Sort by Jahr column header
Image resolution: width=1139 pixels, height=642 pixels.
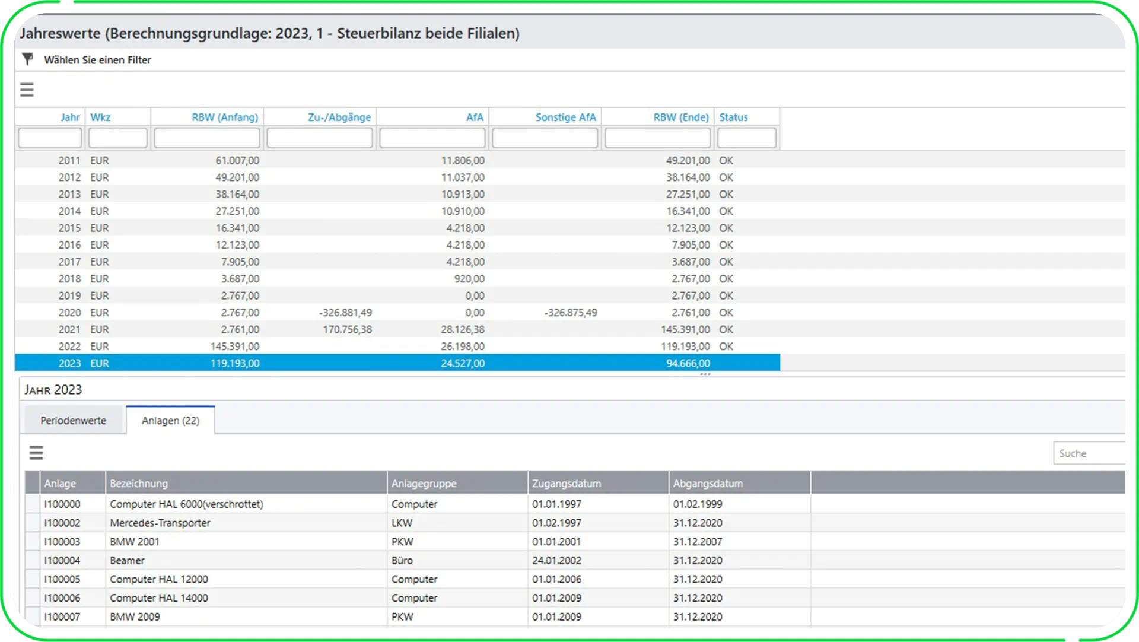pyautogui.click(x=69, y=117)
